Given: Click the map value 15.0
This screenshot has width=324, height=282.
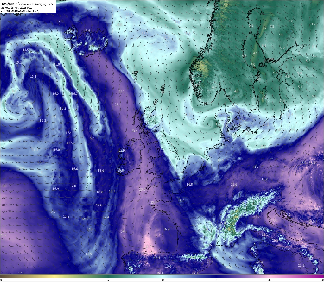Looking at the screenshot, I should click(265, 179).
